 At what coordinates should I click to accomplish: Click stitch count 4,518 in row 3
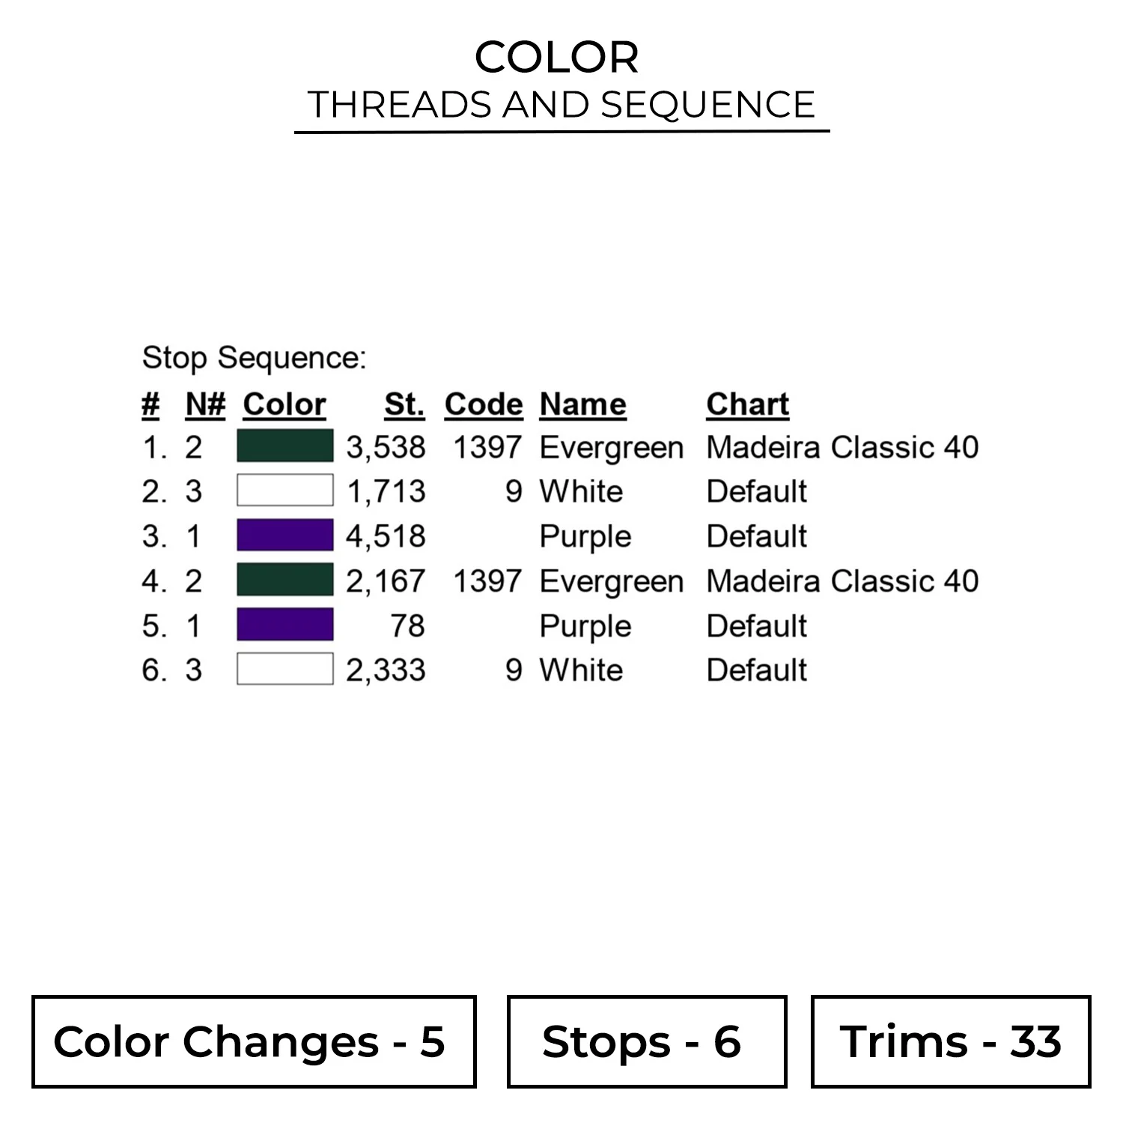386,536
